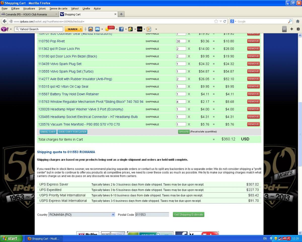This screenshot has width=302, height=242.
Task: Open the Istoric menu
Action: tap(42, 9)
